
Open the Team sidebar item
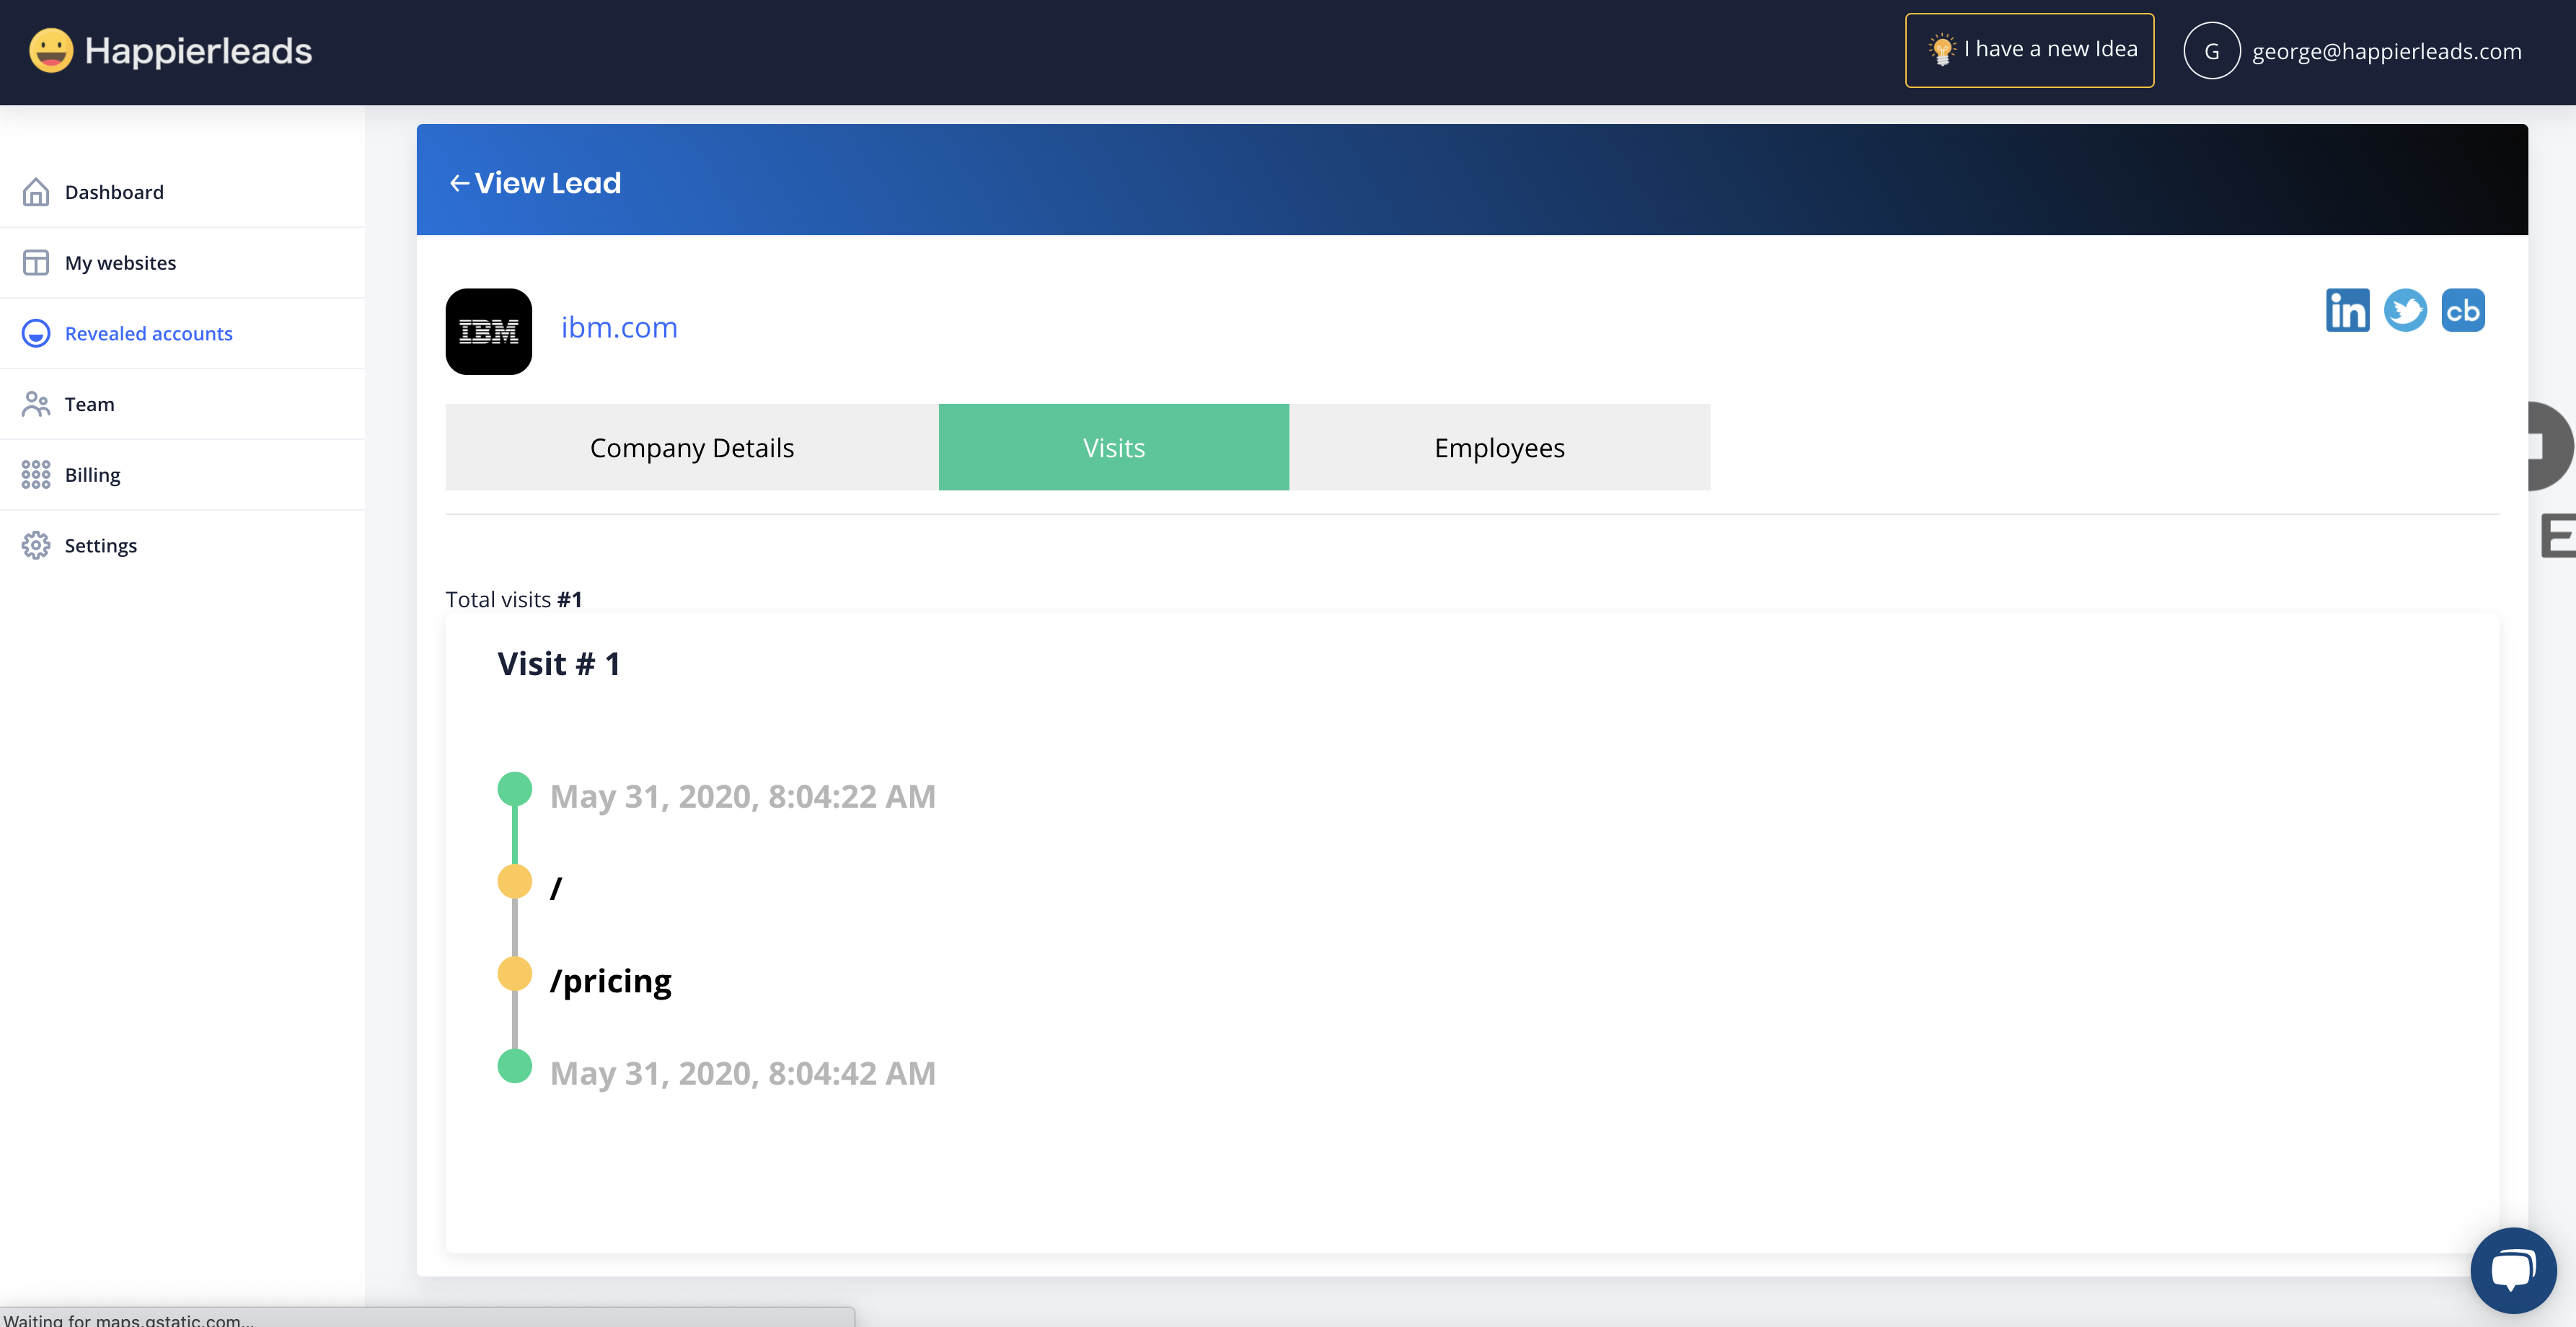[x=89, y=404]
